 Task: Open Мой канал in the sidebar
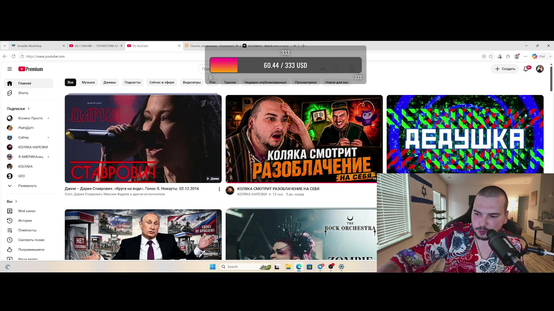(x=29, y=211)
